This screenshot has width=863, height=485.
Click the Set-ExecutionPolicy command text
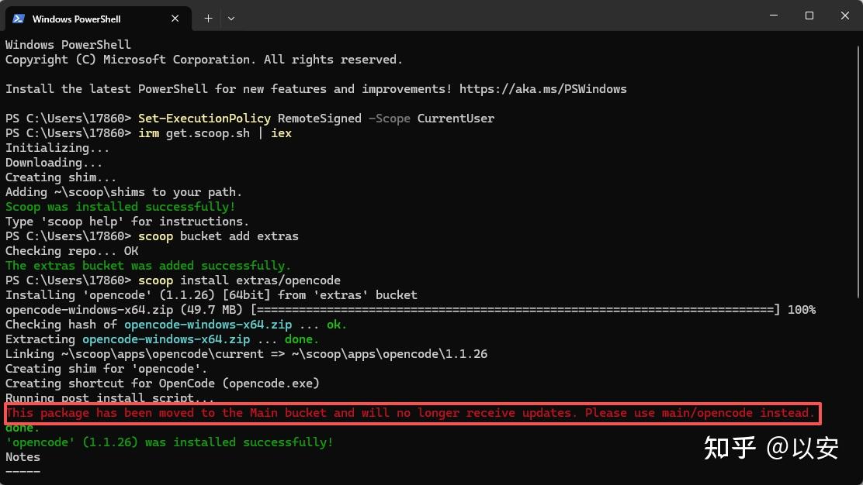pos(204,119)
